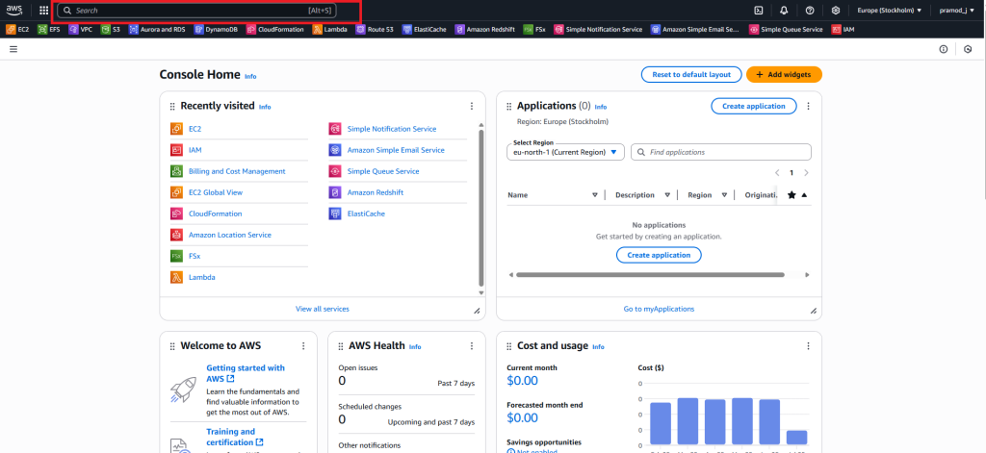
Task: Open EFS from the favorites bar
Action: [49, 29]
